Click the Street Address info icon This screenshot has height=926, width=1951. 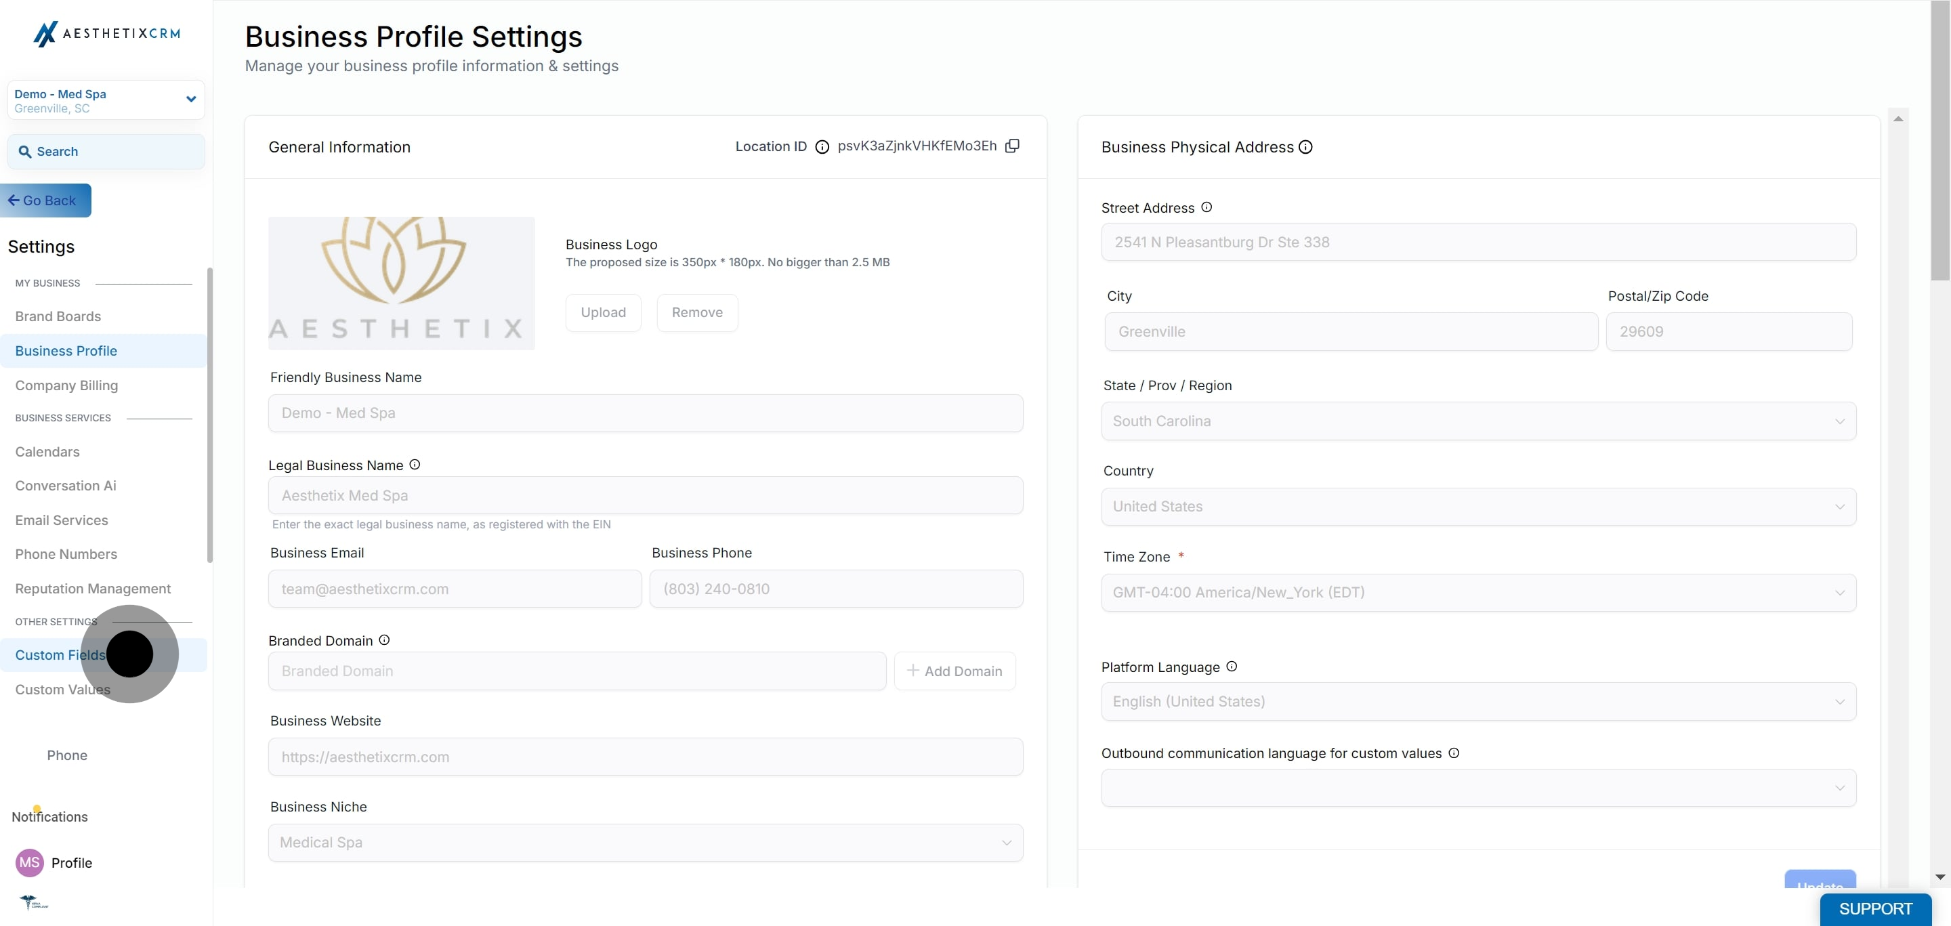point(1206,207)
